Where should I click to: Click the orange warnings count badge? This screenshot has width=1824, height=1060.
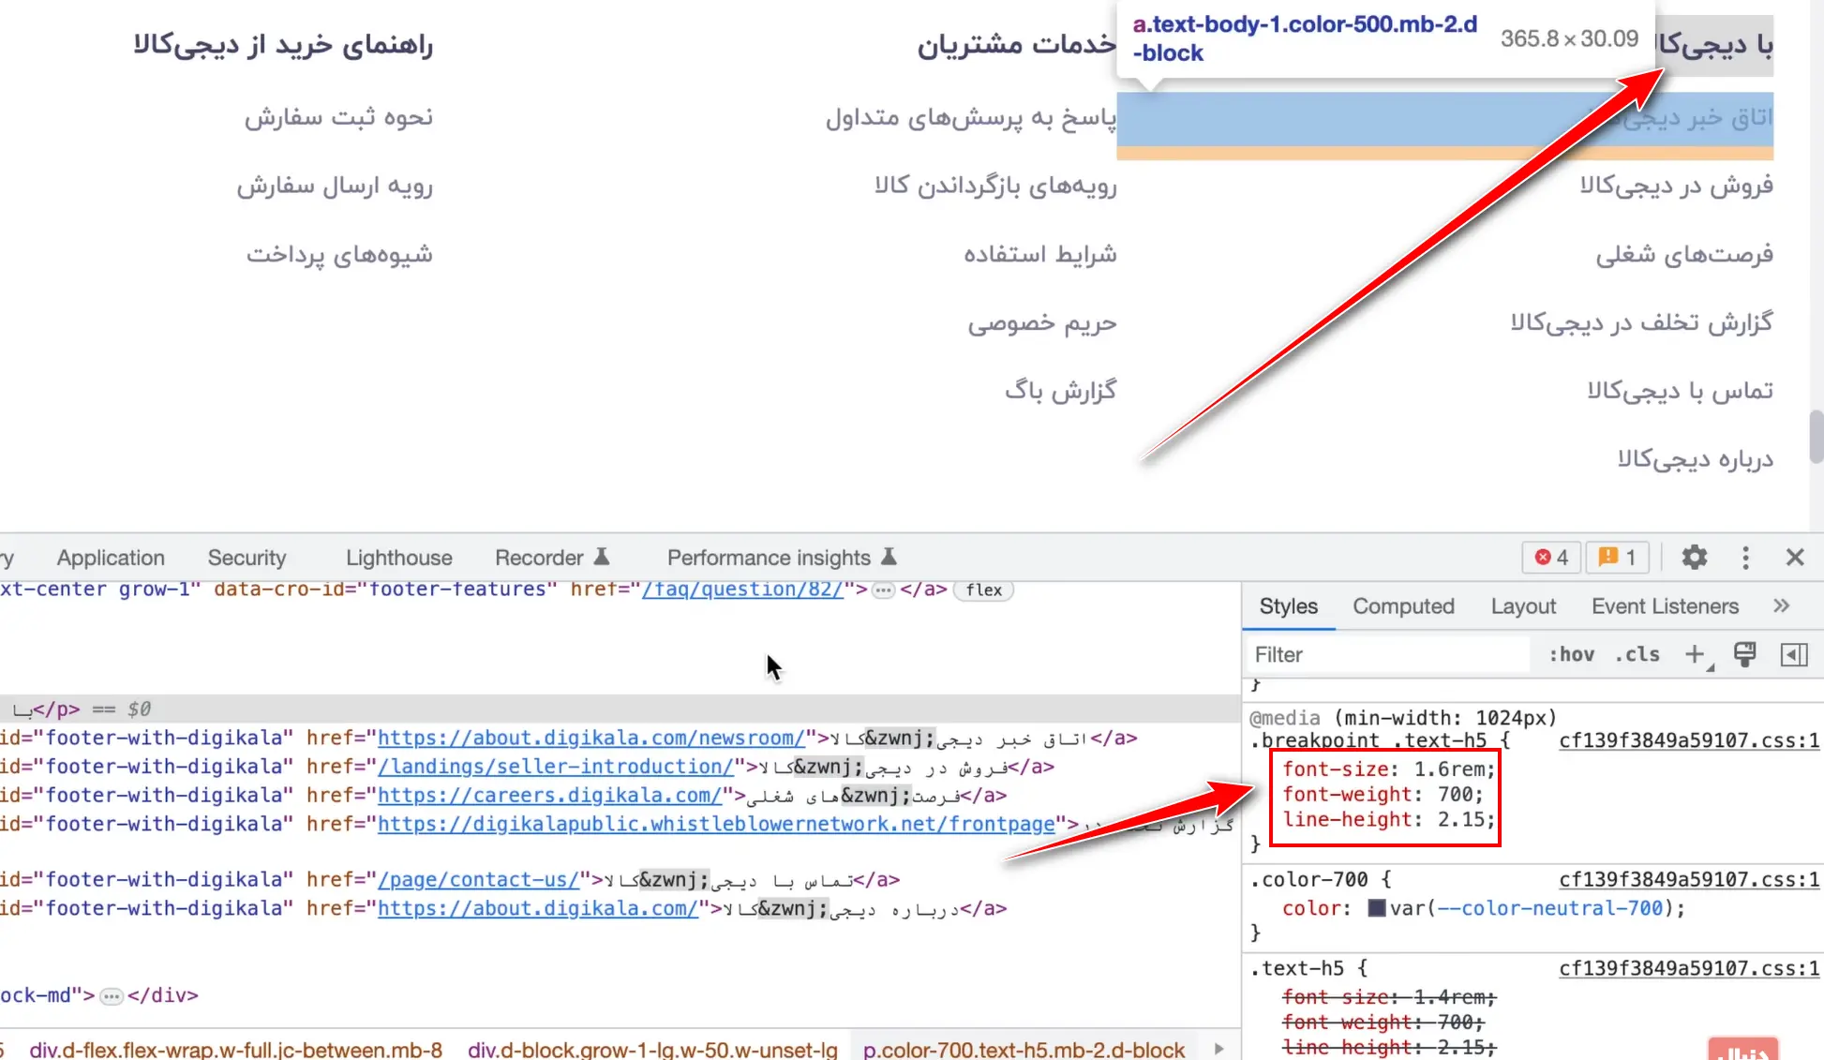click(x=1618, y=558)
